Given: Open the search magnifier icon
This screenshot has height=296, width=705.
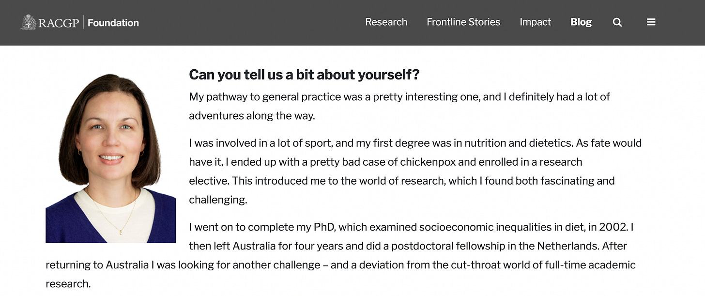Looking at the screenshot, I should [x=617, y=22].
